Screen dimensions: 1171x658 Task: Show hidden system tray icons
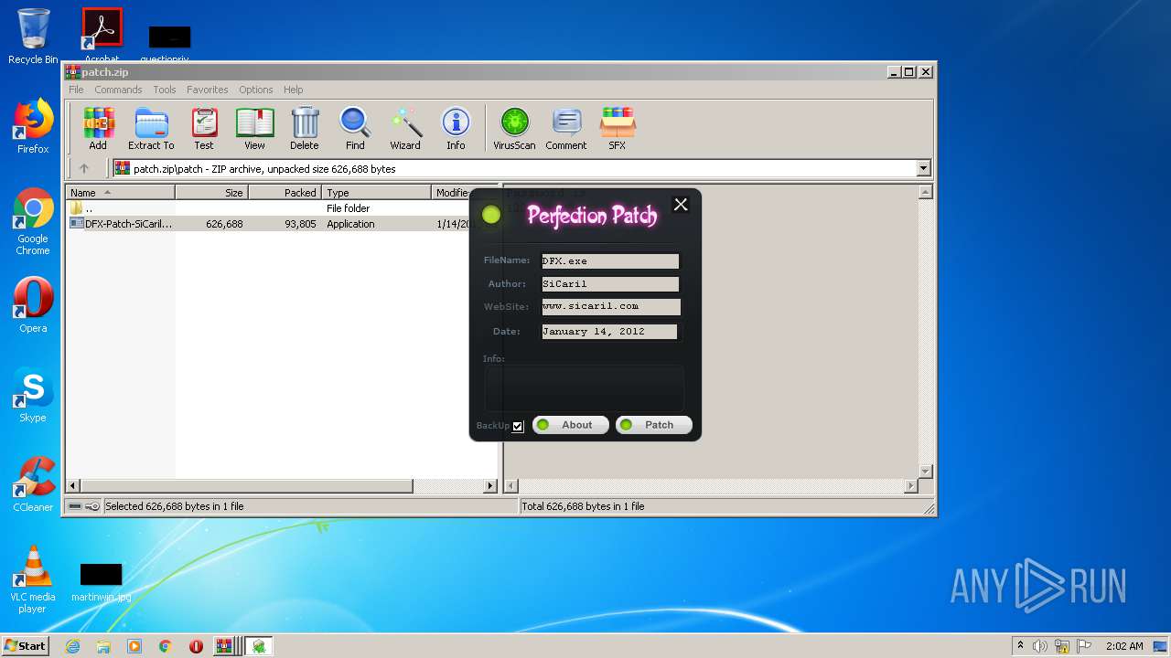pyautogui.click(x=1020, y=646)
